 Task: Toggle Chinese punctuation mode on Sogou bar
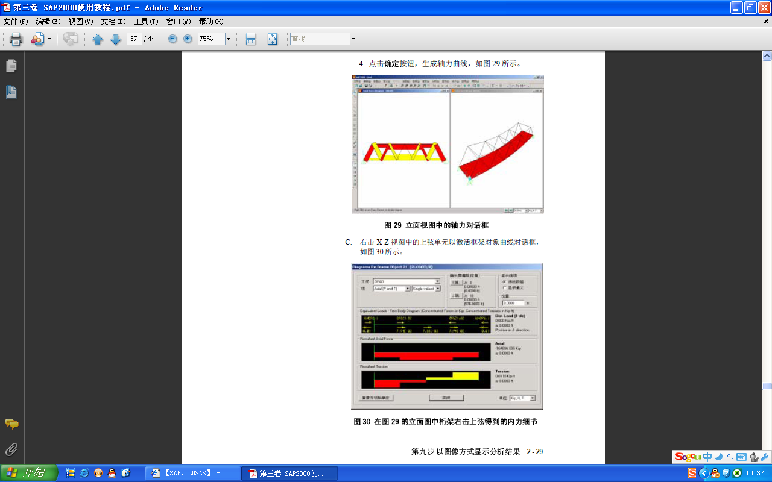click(x=730, y=457)
